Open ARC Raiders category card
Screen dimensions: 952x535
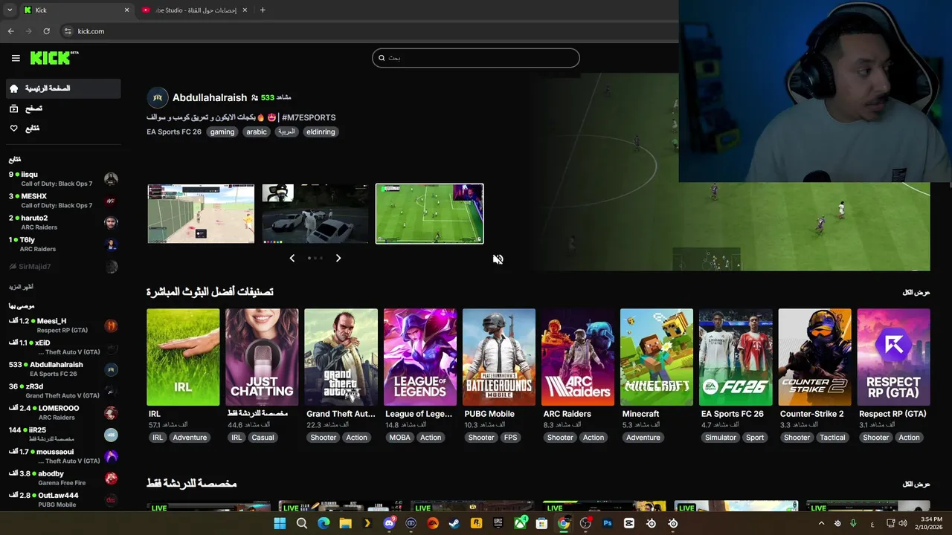[x=578, y=357]
